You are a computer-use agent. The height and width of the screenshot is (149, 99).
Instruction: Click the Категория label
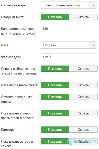coord(9,130)
